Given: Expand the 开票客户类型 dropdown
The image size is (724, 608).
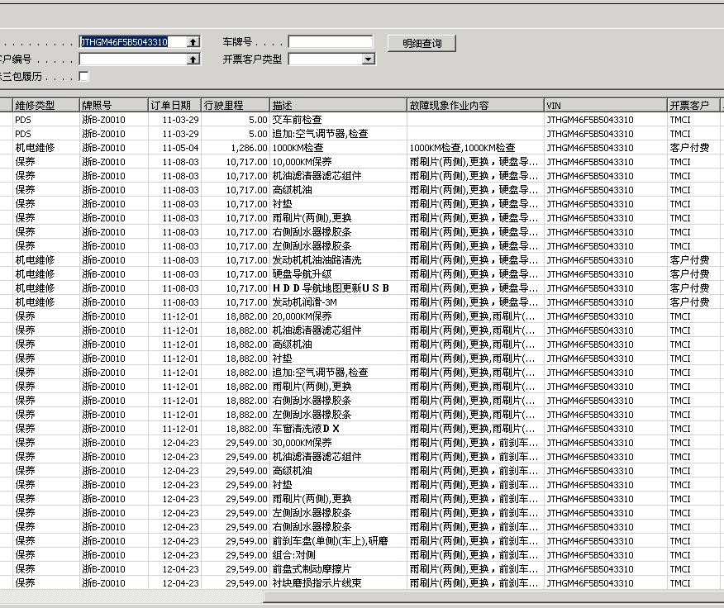Looking at the screenshot, I should 368,59.
